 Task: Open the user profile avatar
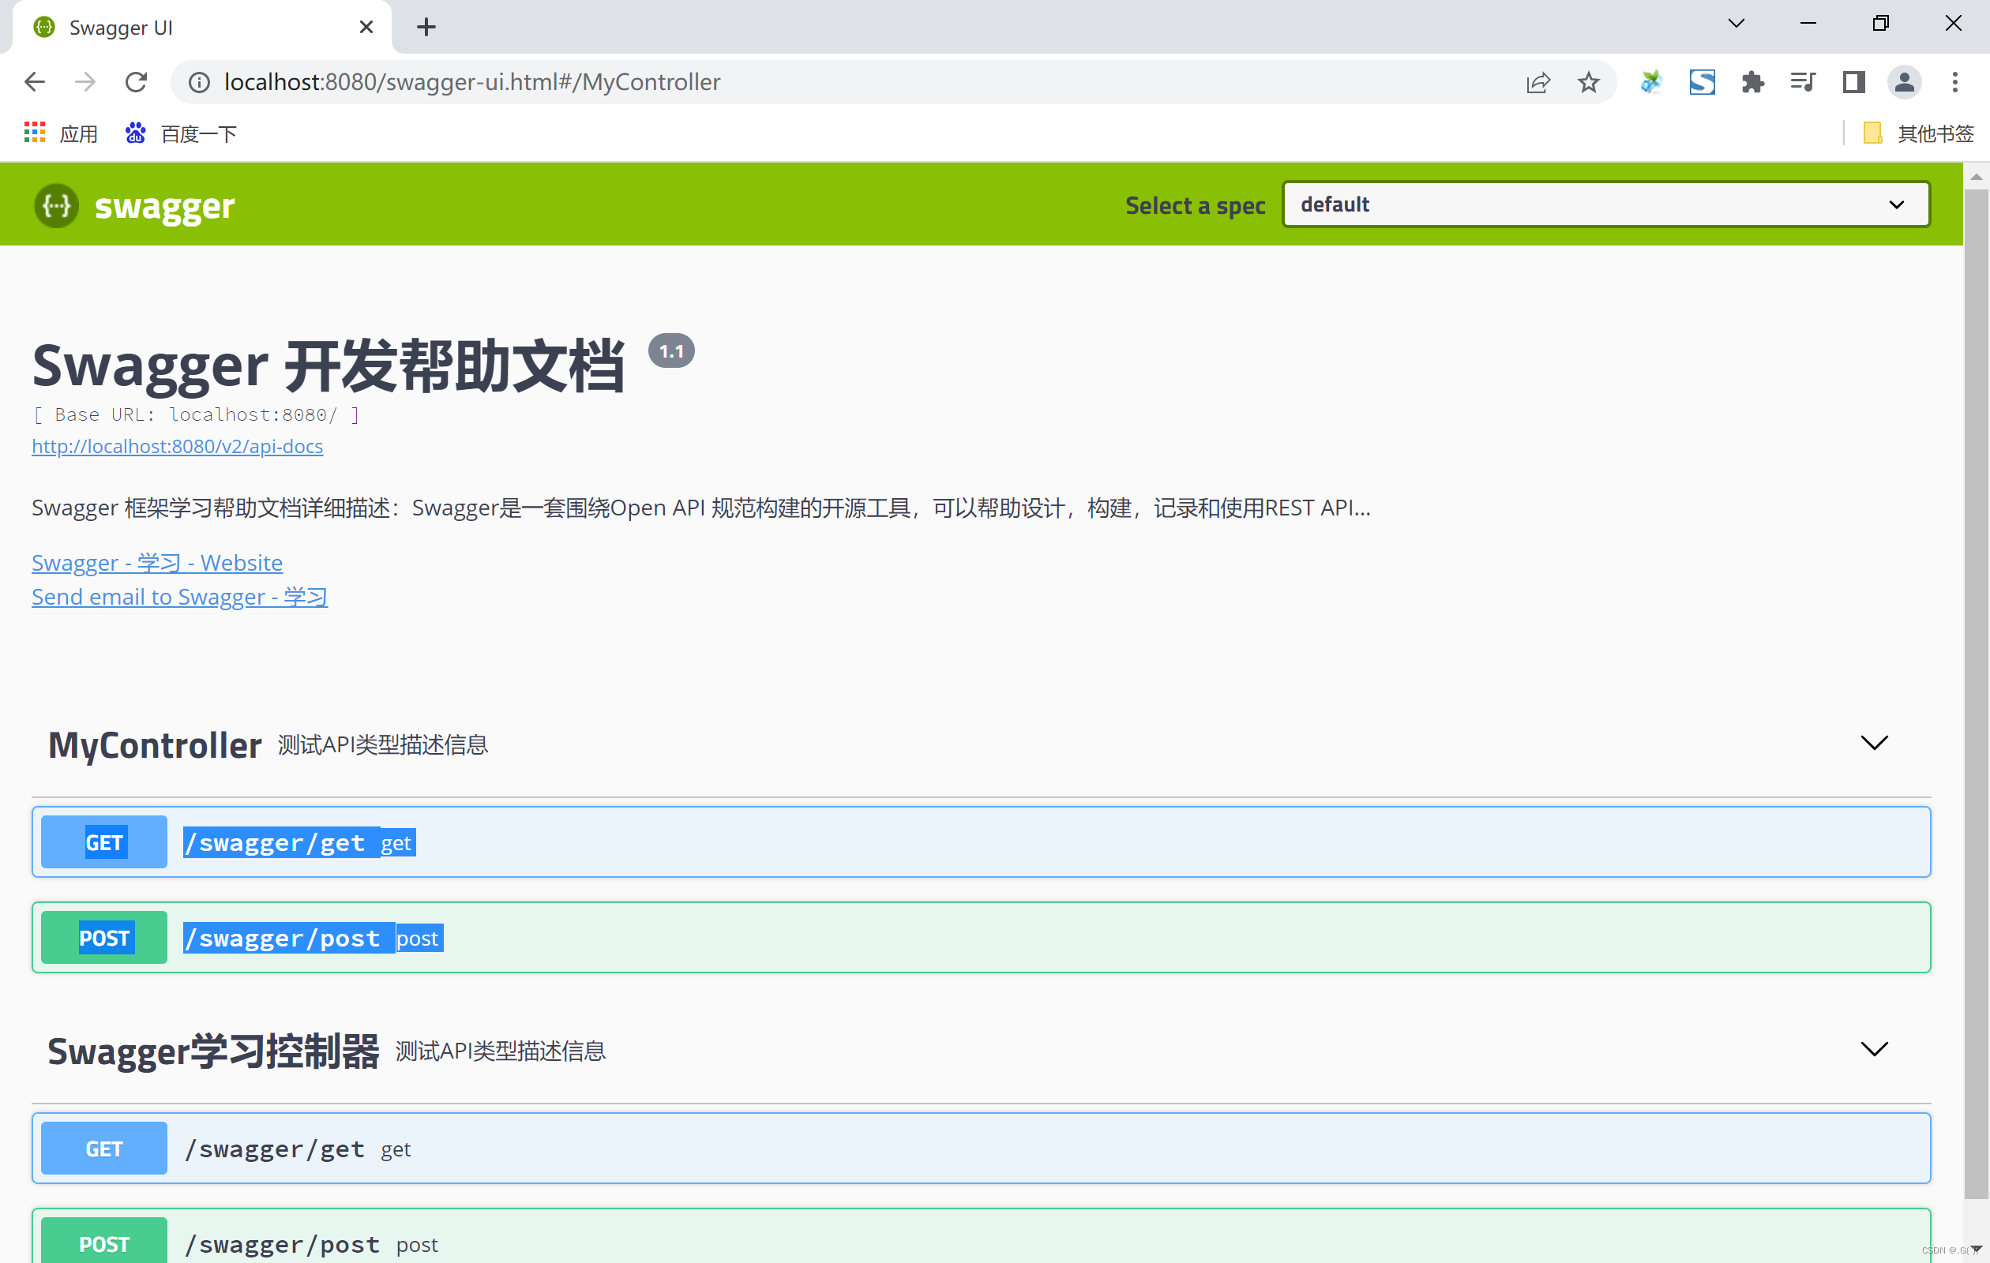(x=1904, y=82)
